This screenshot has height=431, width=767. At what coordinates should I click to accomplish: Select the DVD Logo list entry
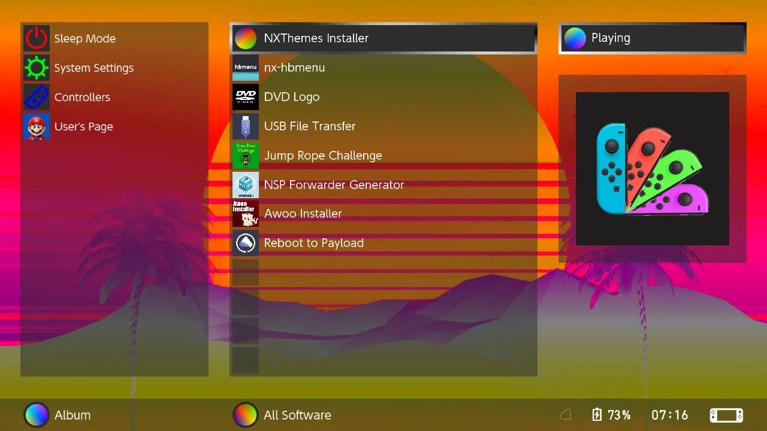coord(292,97)
